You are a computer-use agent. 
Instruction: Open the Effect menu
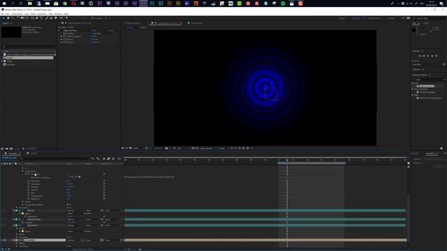33,14
